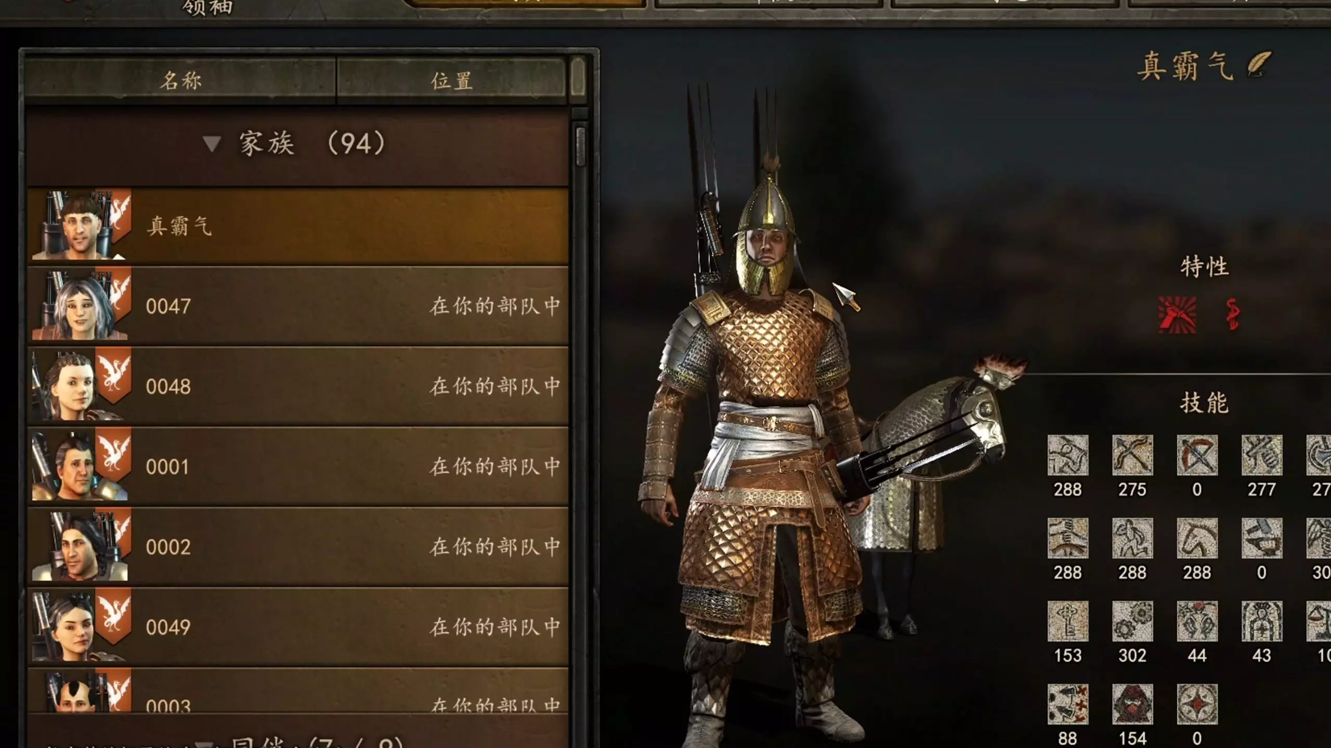Click the key skill icon showing 153
1331x748 pixels.
pyautogui.click(x=1068, y=622)
